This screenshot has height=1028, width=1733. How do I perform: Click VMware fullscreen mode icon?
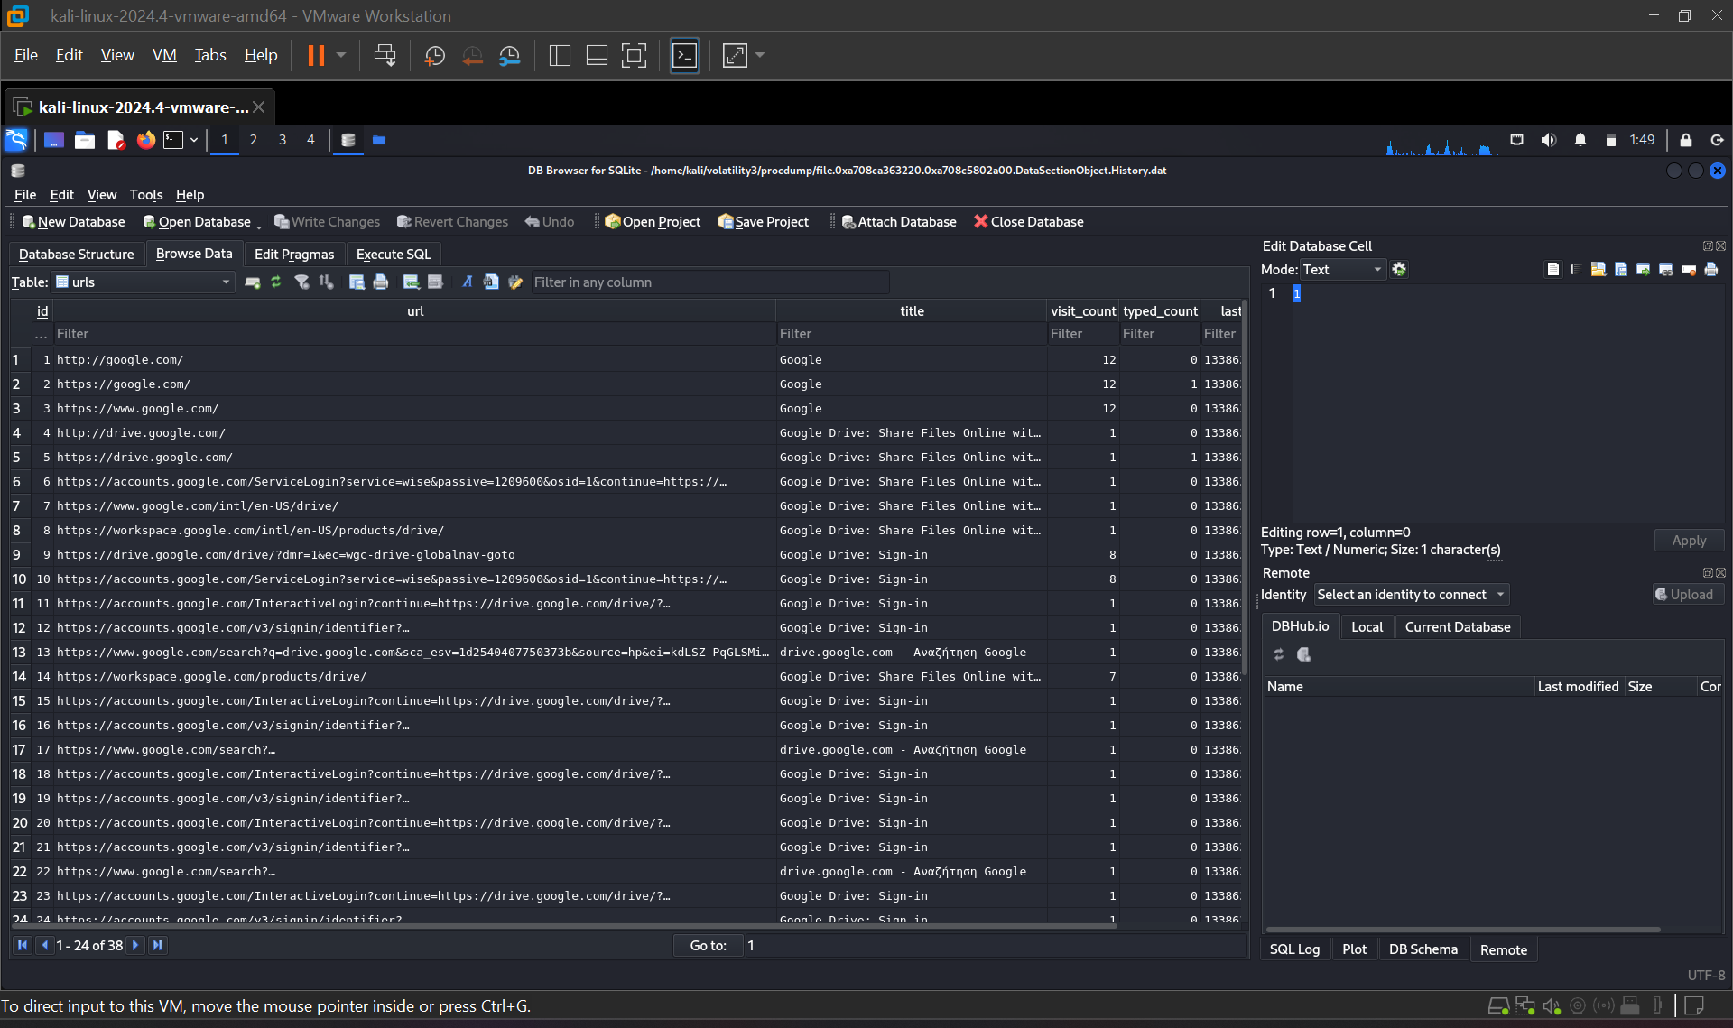635,55
